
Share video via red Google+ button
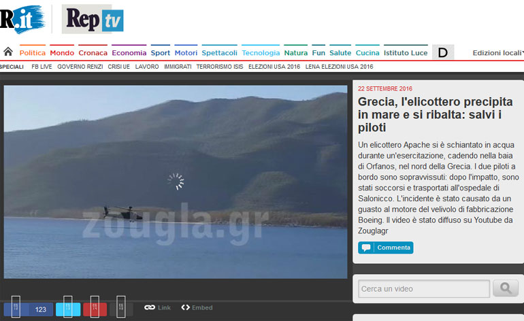[x=95, y=309]
